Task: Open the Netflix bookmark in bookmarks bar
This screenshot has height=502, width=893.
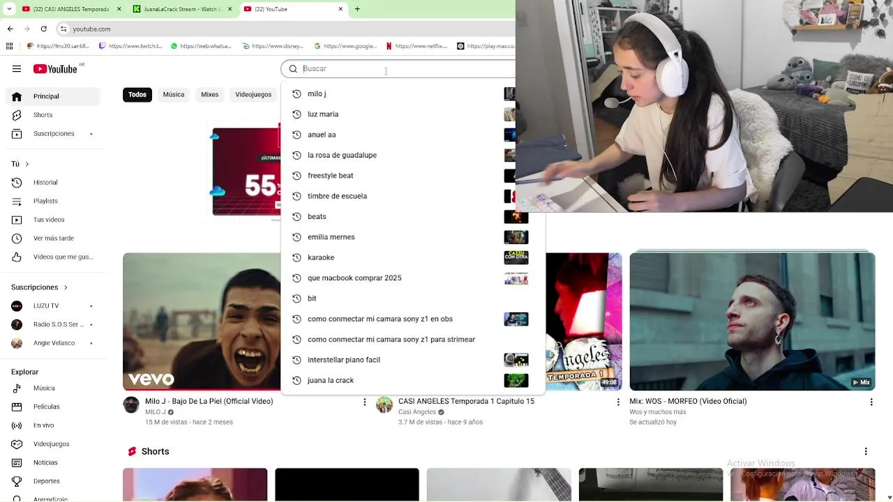Action: tap(417, 46)
